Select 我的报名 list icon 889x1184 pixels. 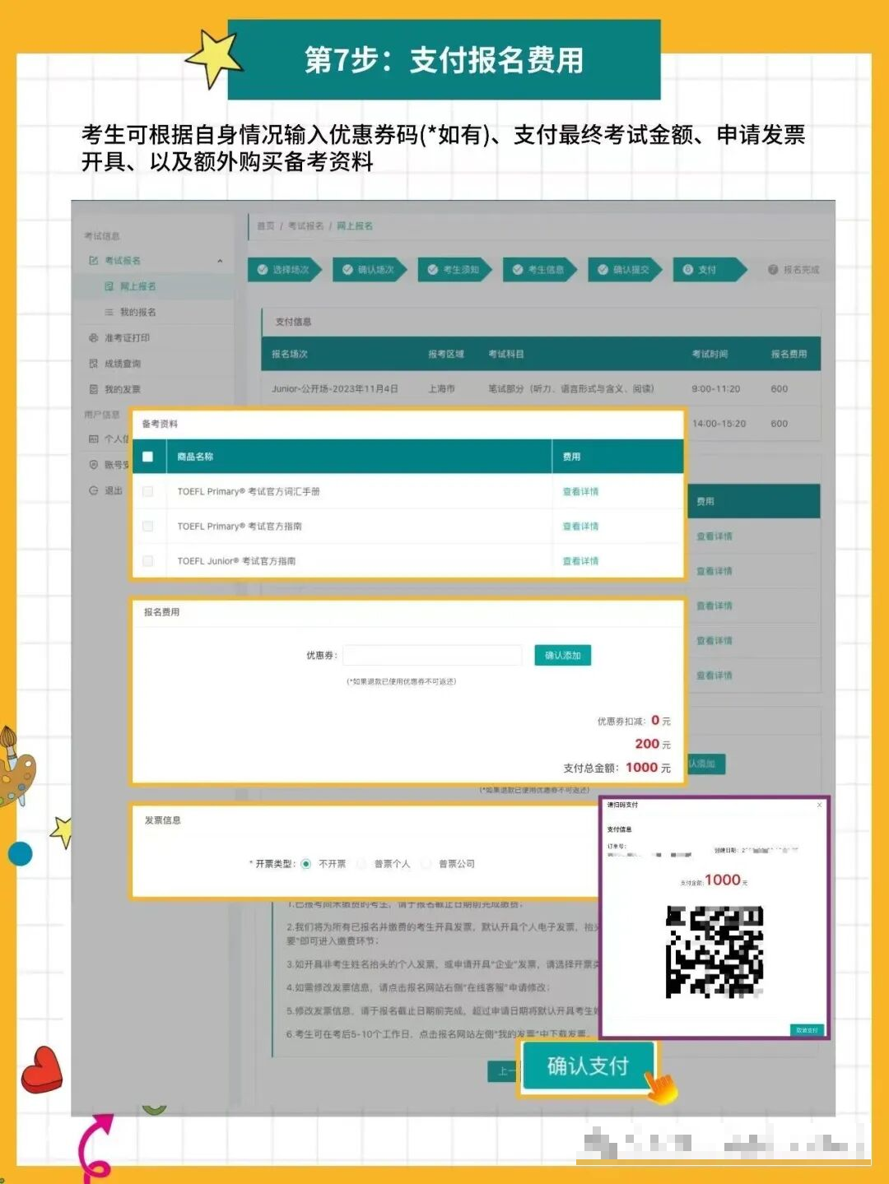pyautogui.click(x=109, y=312)
